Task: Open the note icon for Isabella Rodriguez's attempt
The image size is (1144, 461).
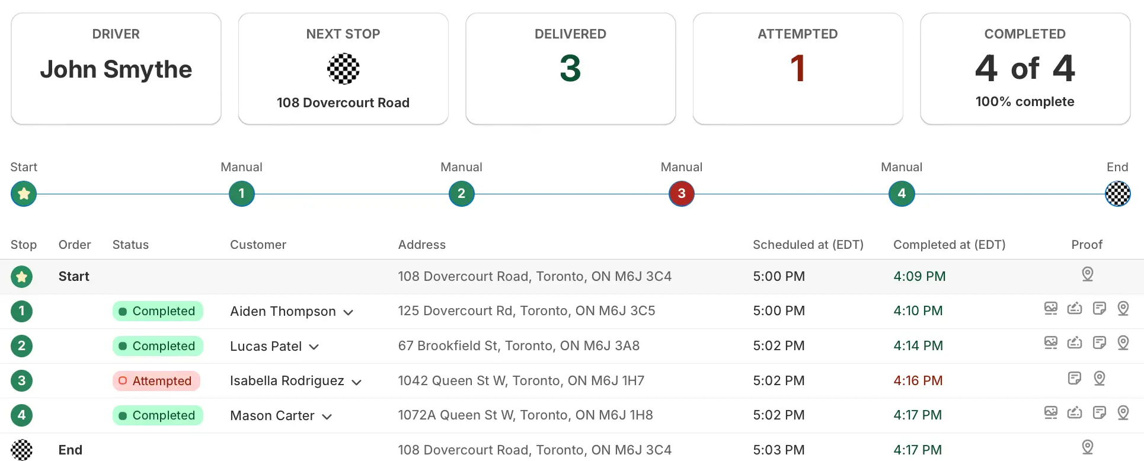Action: [x=1075, y=378]
